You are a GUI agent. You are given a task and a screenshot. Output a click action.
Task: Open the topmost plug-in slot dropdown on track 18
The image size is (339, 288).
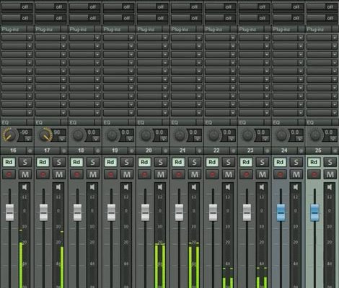tap(97, 37)
